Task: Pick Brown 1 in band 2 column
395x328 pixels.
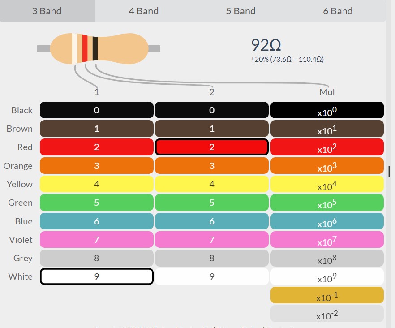Action: tap(211, 129)
